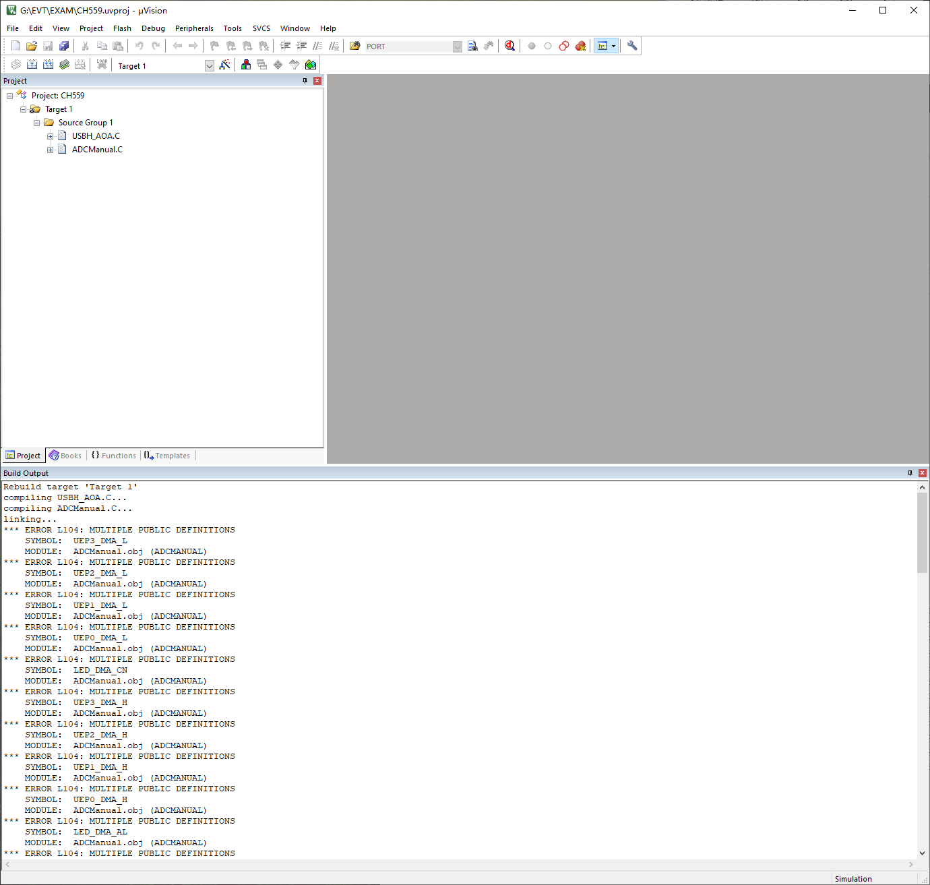The width and height of the screenshot is (930, 885).
Task: Click the Save All icon
Action: click(x=64, y=46)
